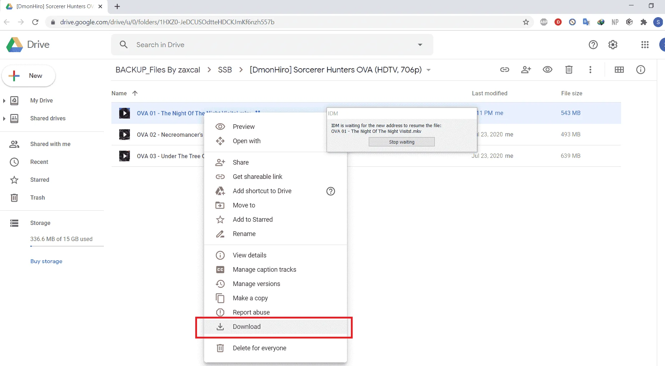Screen dimensions: 665x366
Task: Open the Storage view
Action: click(40, 223)
